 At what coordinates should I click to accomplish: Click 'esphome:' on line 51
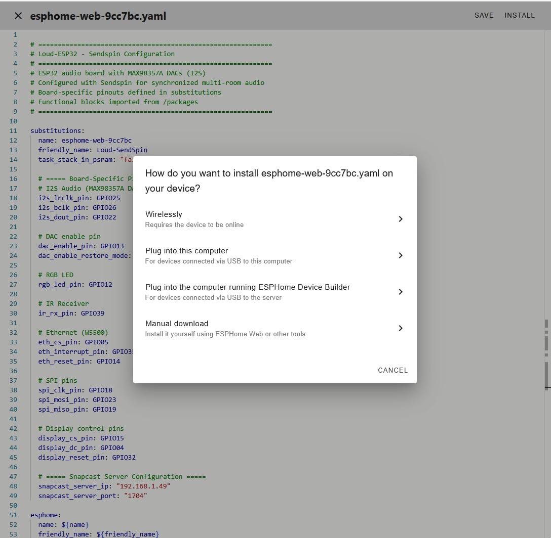click(46, 515)
